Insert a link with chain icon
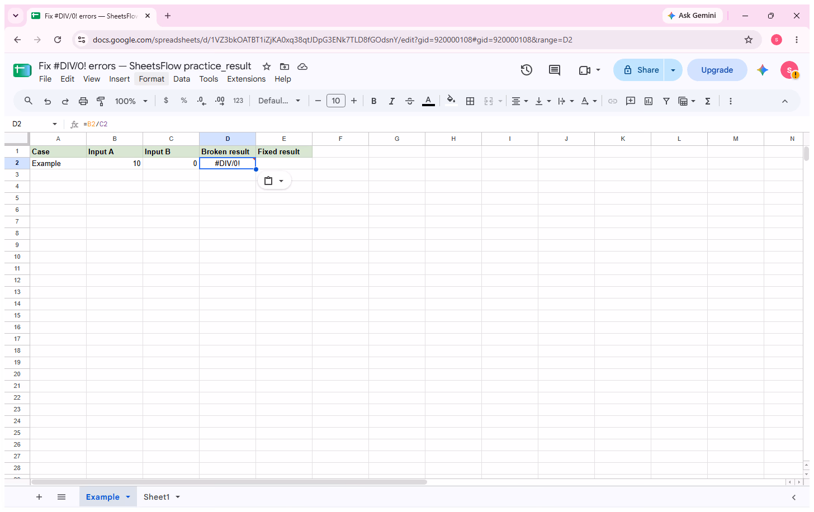Screen dimensions: 814x512 (613, 101)
